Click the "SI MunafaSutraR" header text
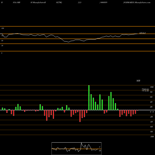Viewport: 155px width, 155px height. coord(38,2)
